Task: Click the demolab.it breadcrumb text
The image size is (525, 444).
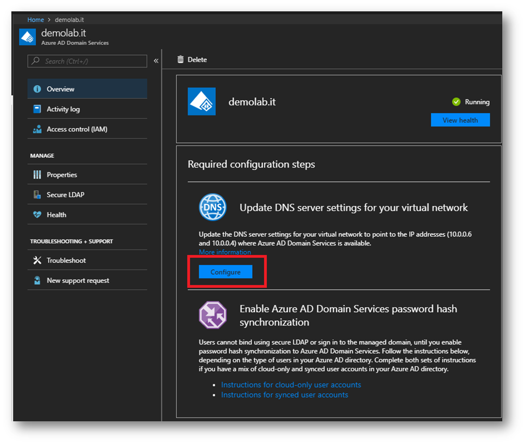Action: [x=69, y=20]
